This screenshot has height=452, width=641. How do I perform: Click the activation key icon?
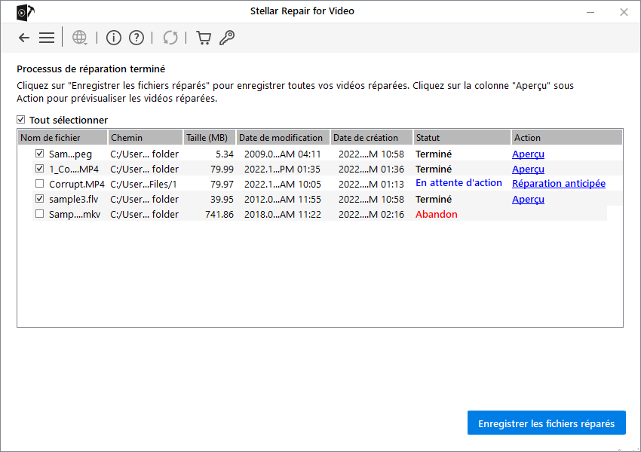(227, 38)
